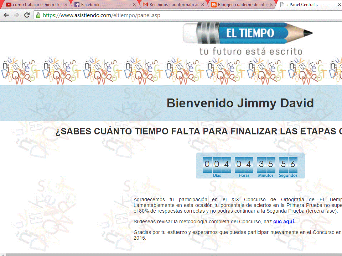Click the 'Gracias por tu esfuerzo' paragraph
The image size is (342, 256).
coord(238,235)
